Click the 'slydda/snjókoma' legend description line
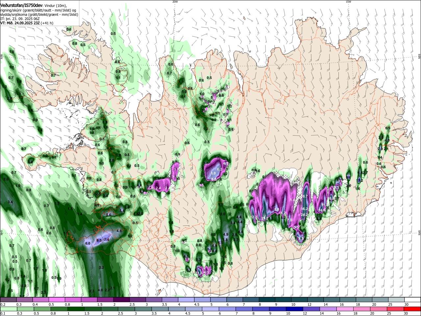Screen dimensions: 421x316 [39, 14]
